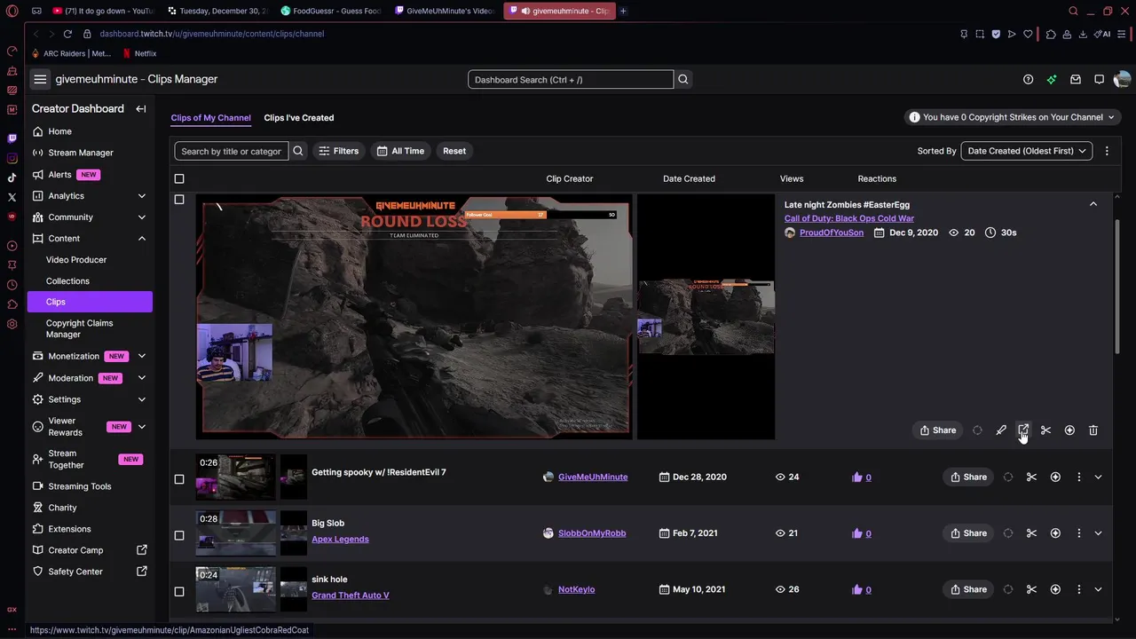Open three-dot menu on sink hole row
This screenshot has width=1136, height=639.
click(x=1079, y=589)
